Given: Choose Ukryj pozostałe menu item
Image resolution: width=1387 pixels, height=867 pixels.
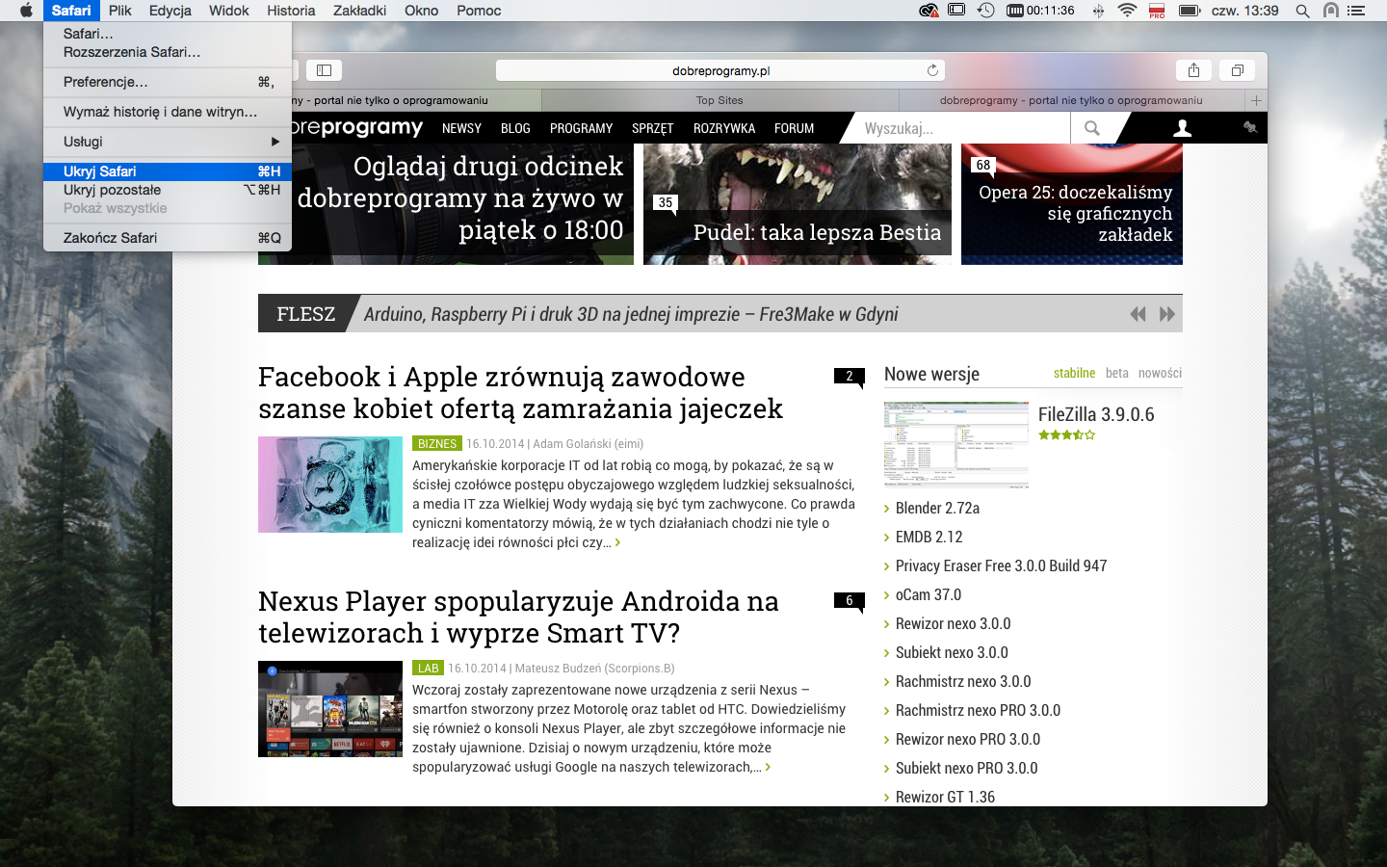Looking at the screenshot, I should (x=168, y=190).
